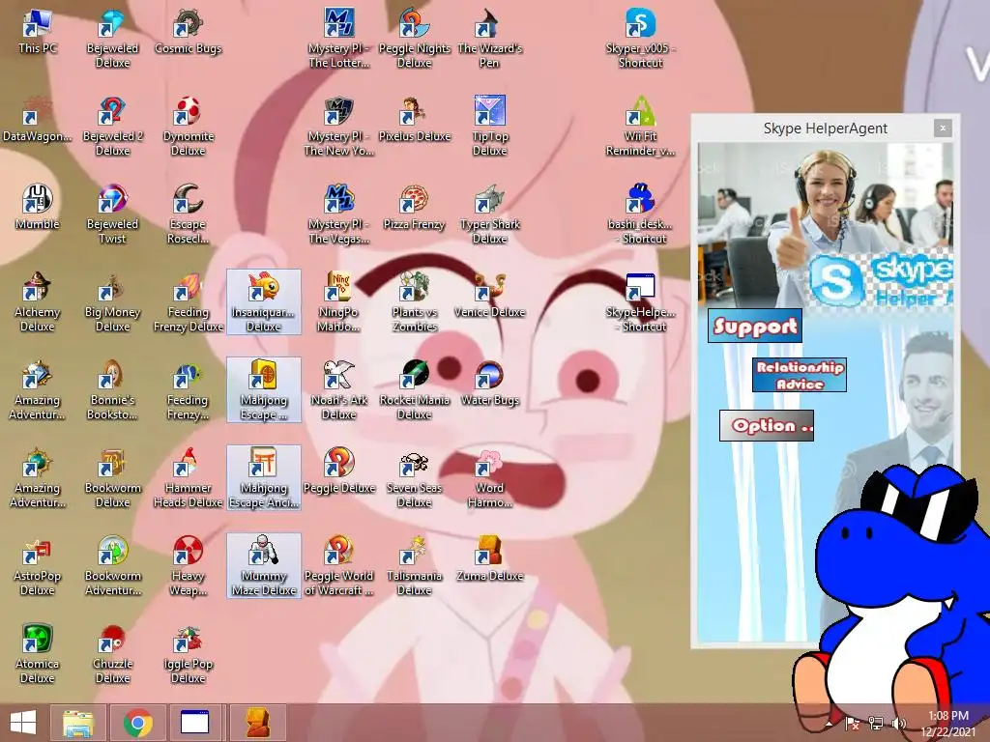Click the Seven Seas Deluxe icon
Image resolution: width=990 pixels, height=742 pixels.
(x=414, y=477)
